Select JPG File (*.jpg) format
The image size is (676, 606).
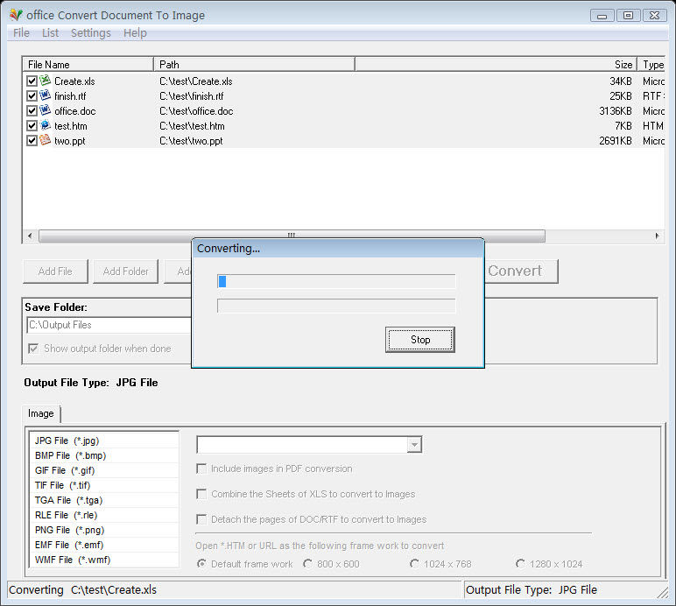[104, 440]
